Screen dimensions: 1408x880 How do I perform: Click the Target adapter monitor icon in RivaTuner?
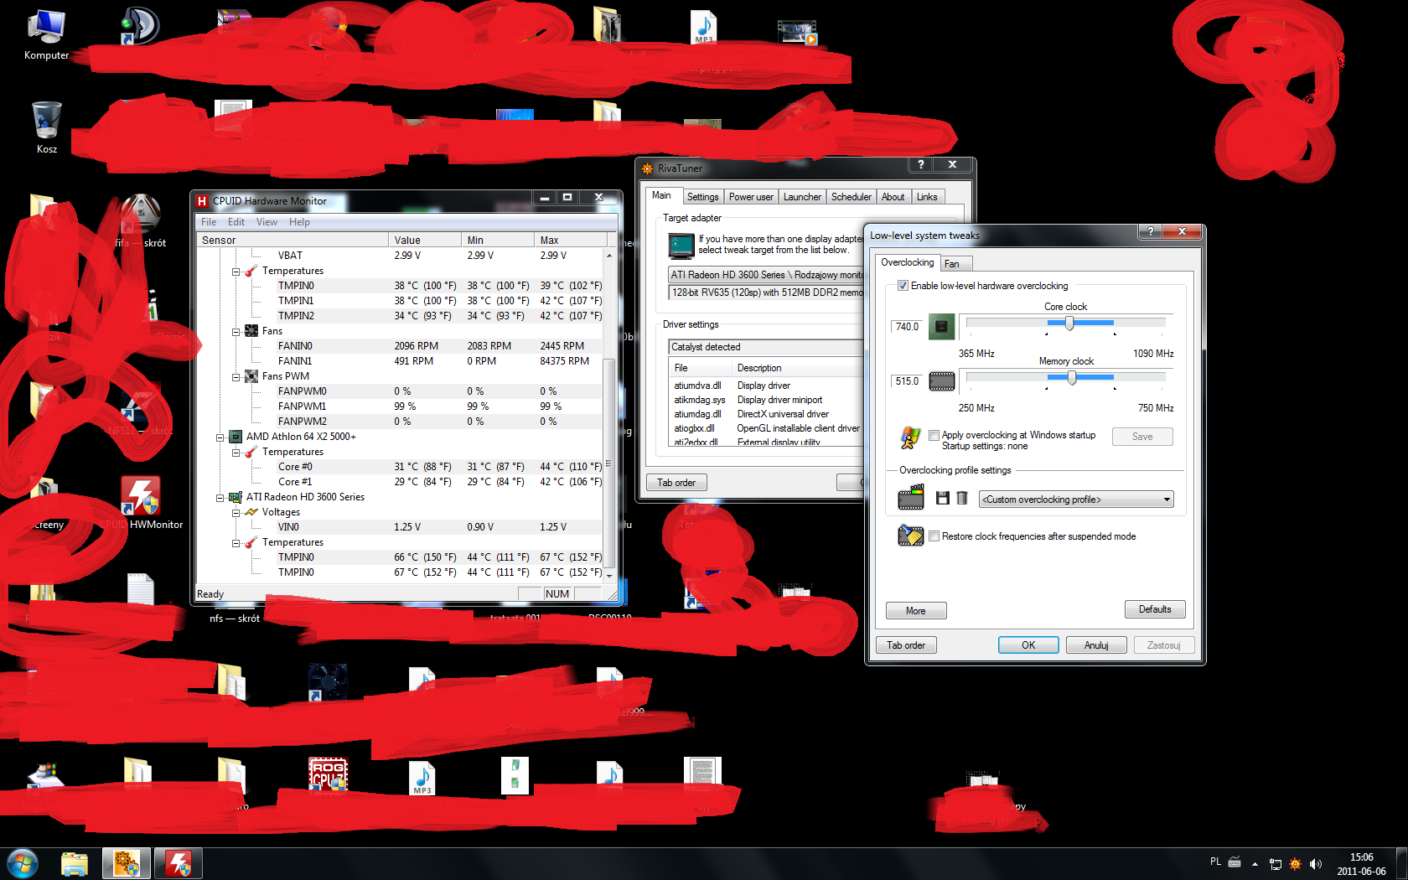click(681, 245)
